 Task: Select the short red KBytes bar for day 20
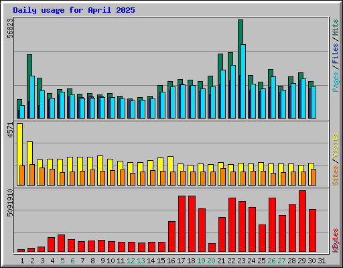pos(212,247)
